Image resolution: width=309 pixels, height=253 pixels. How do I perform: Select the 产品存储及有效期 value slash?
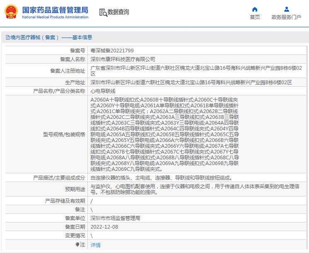[92, 201]
